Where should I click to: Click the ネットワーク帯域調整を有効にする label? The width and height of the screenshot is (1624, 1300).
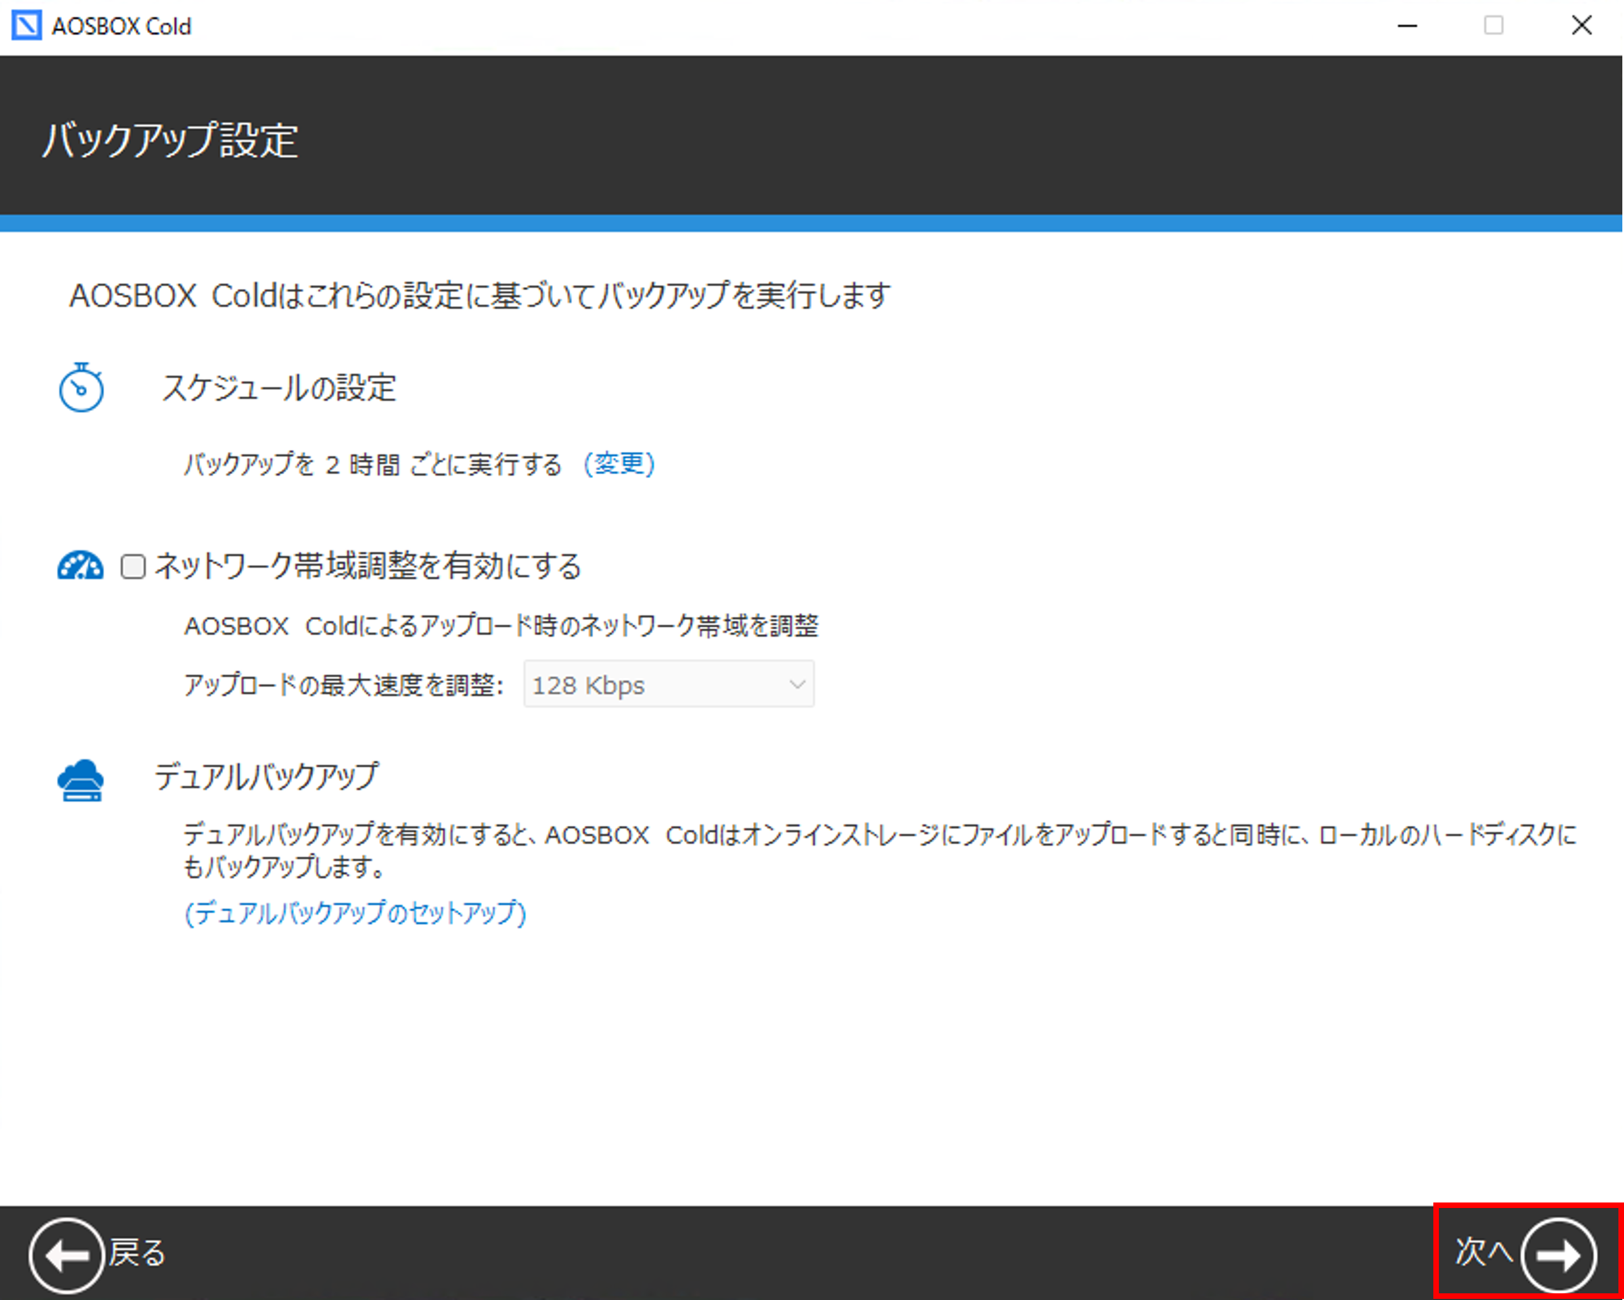pos(367,566)
